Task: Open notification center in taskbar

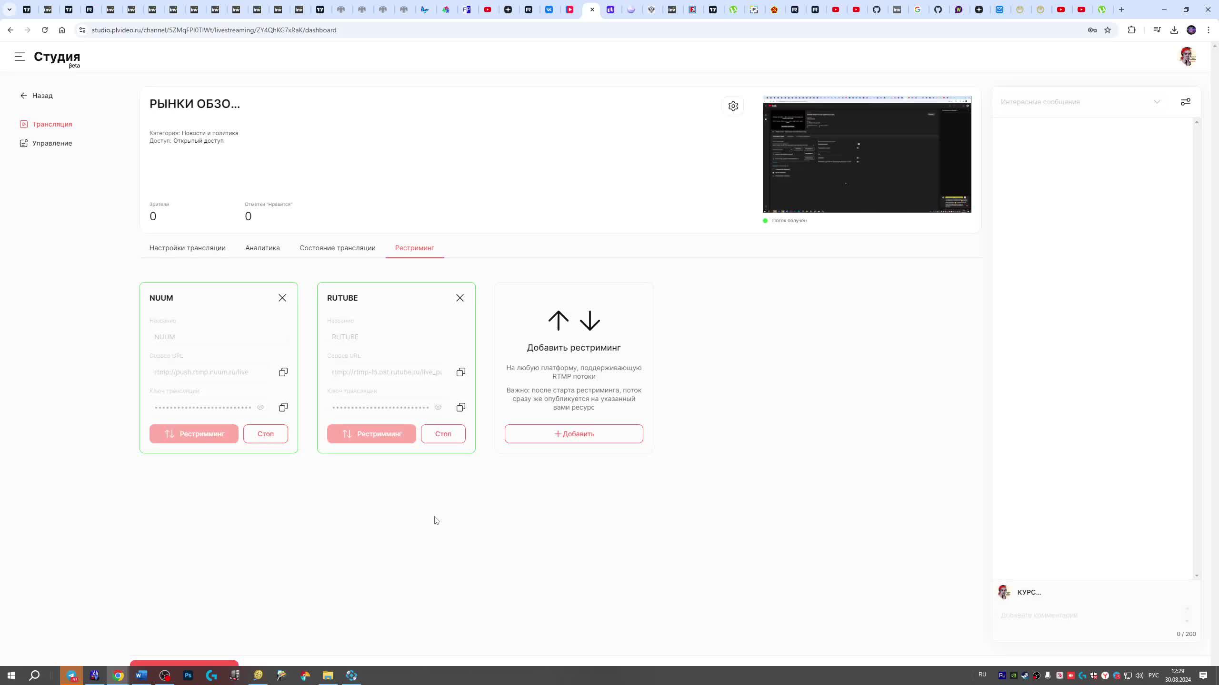Action: click(x=1203, y=675)
